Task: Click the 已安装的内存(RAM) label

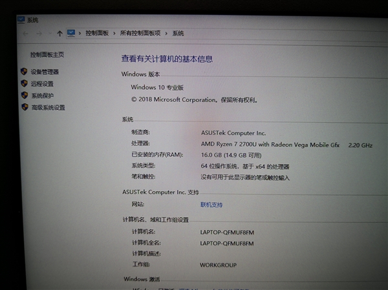Action: (157, 154)
